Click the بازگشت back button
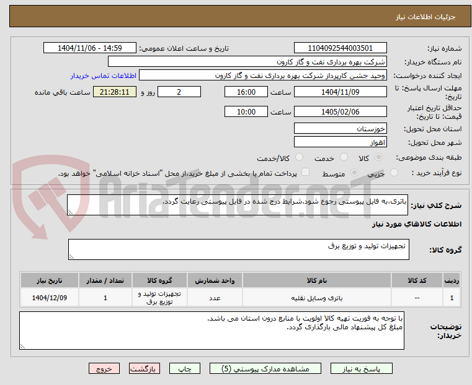 point(145,368)
